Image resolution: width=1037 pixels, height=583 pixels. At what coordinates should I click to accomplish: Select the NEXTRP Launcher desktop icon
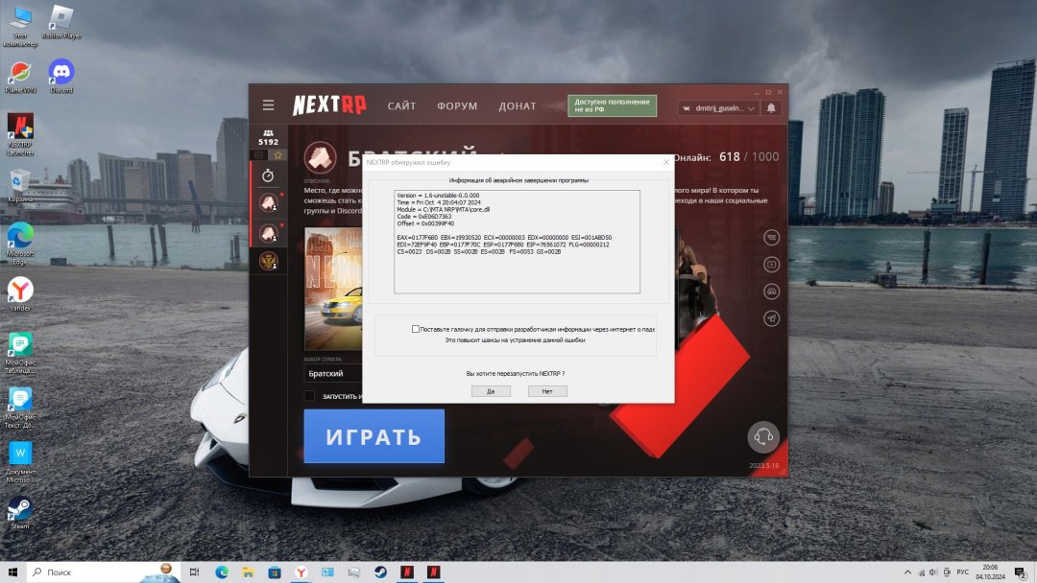point(20,134)
